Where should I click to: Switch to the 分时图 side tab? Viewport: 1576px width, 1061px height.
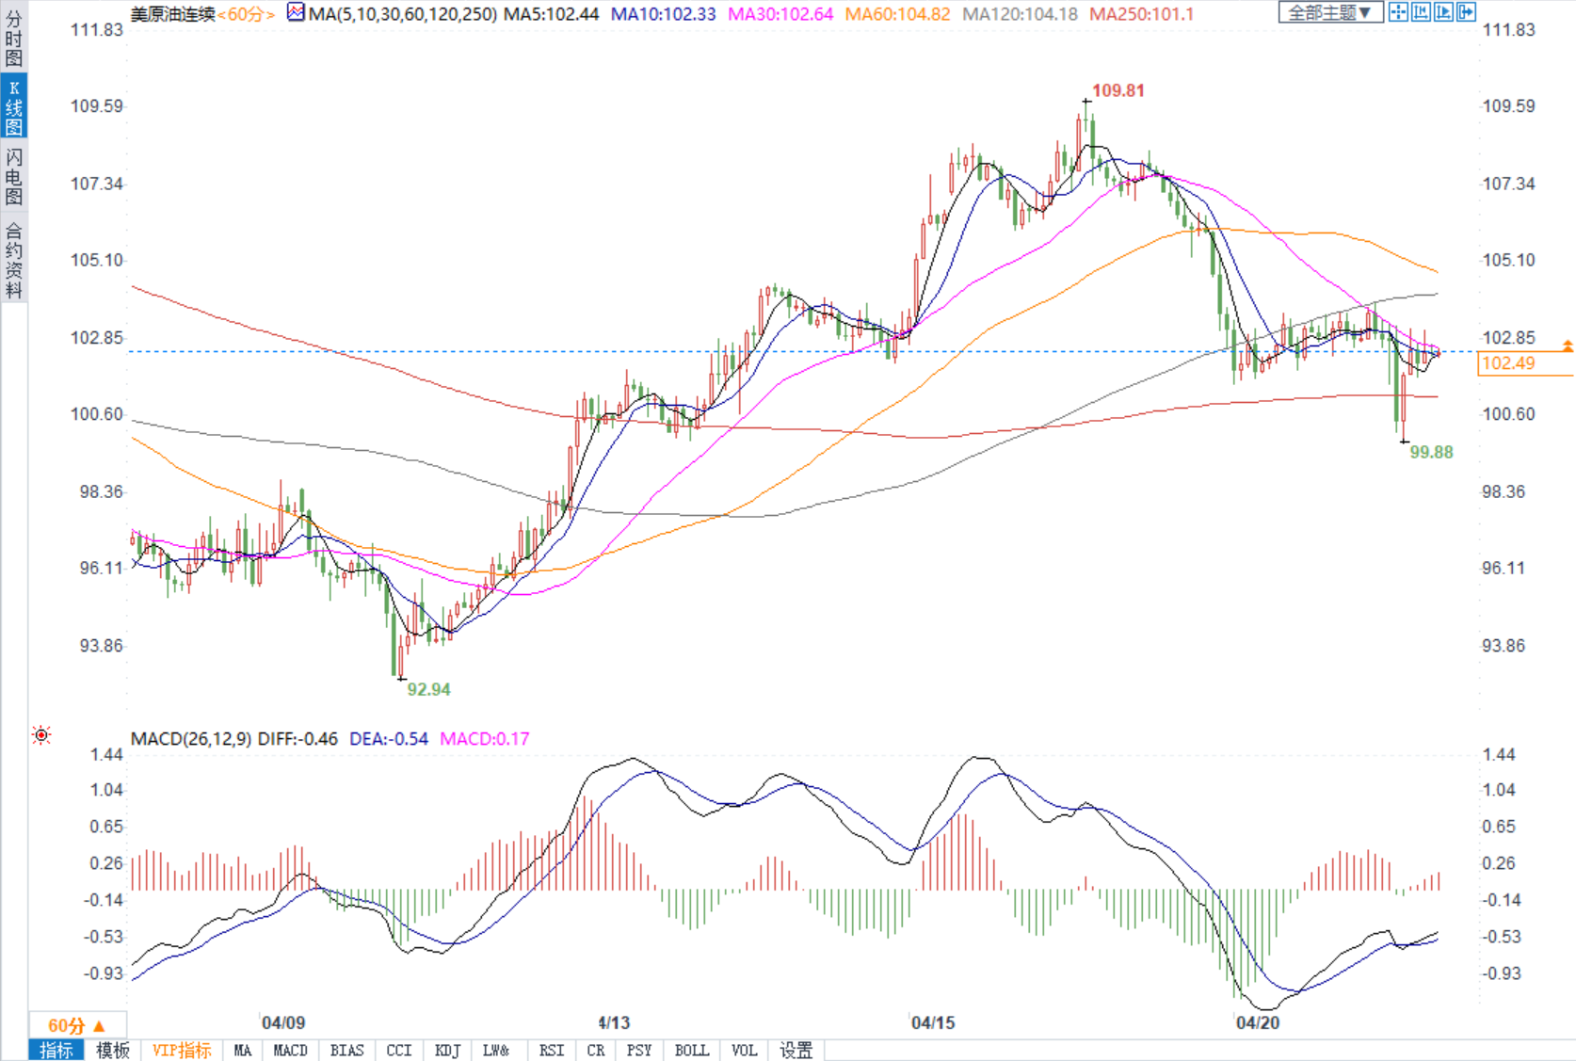[x=13, y=38]
